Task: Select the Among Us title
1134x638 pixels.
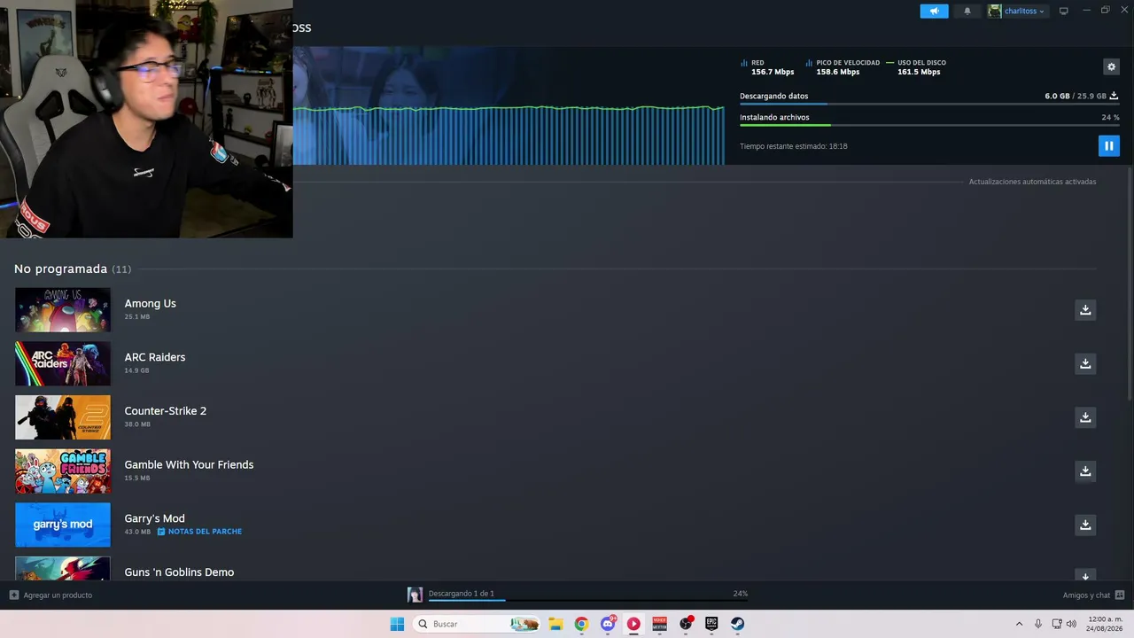Action: tap(151, 303)
